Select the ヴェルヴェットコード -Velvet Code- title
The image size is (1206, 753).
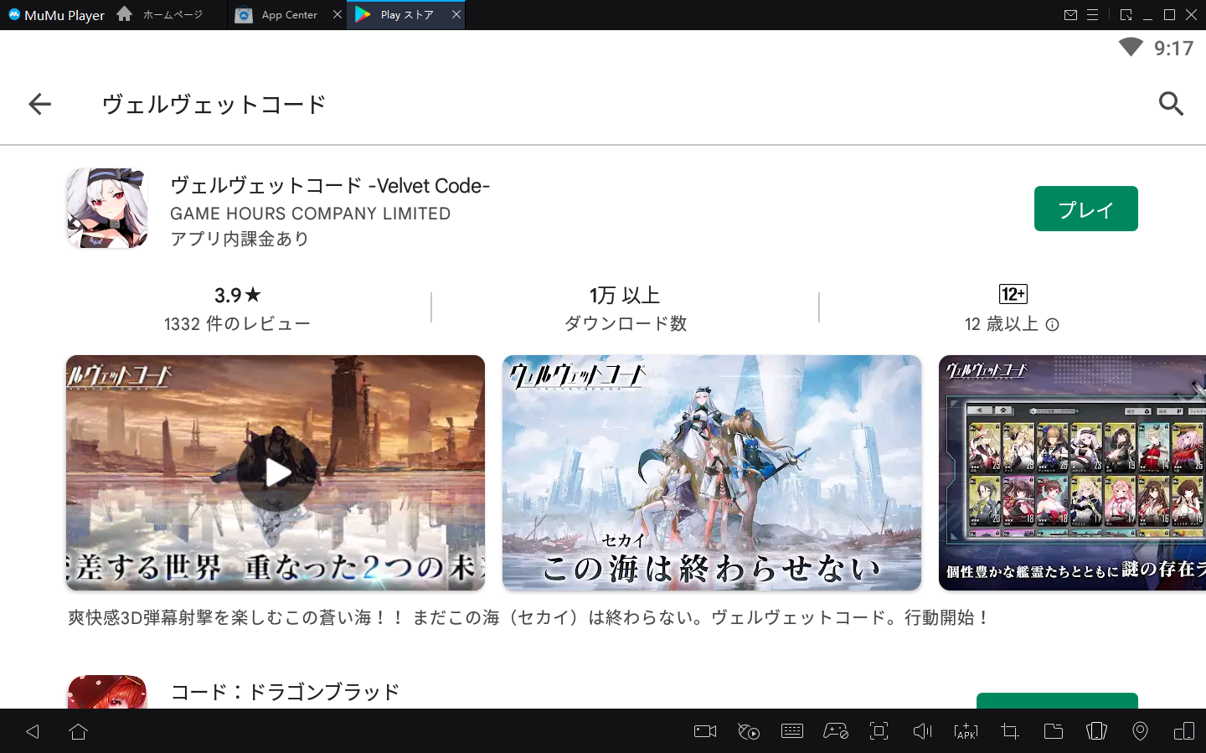tap(330, 185)
